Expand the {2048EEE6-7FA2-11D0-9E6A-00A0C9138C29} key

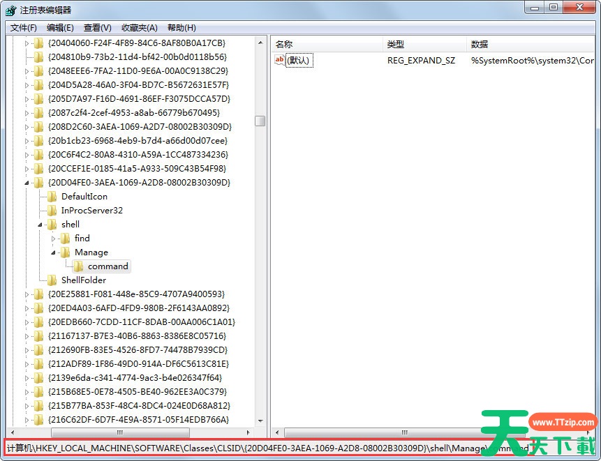(27, 71)
